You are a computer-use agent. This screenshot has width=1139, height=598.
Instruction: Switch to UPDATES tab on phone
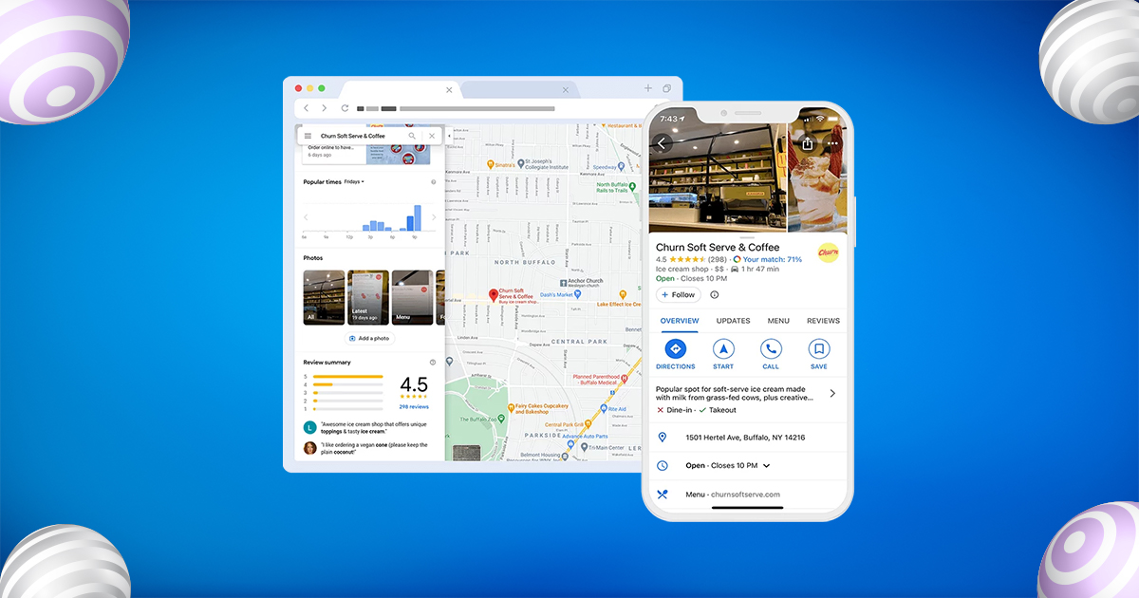coord(733,321)
